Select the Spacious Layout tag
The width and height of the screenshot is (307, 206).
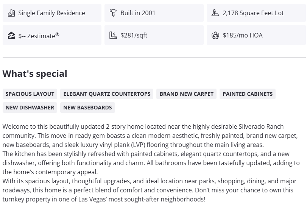pos(30,94)
